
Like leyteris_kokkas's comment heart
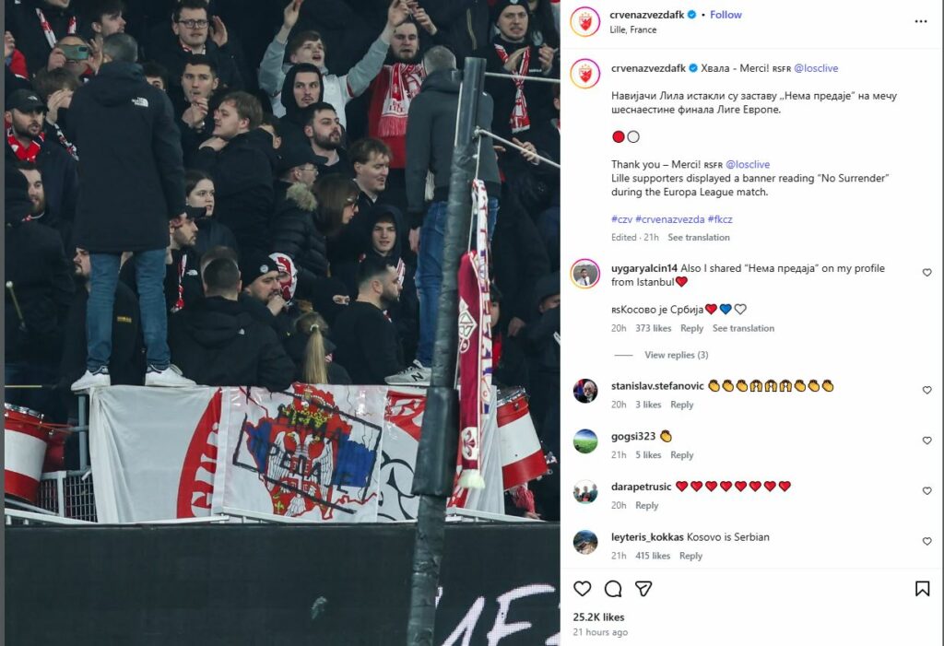coord(927,541)
